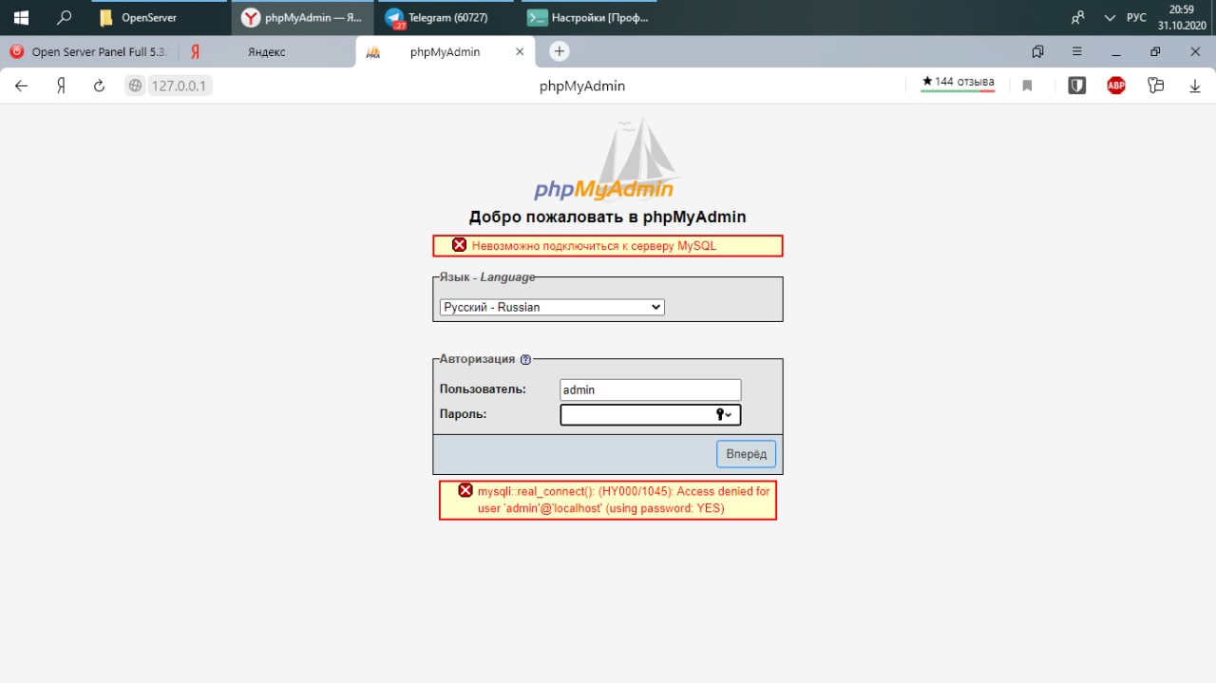The image size is (1216, 683).
Task: Open the 144 отзыва site reviews
Action: [958, 83]
